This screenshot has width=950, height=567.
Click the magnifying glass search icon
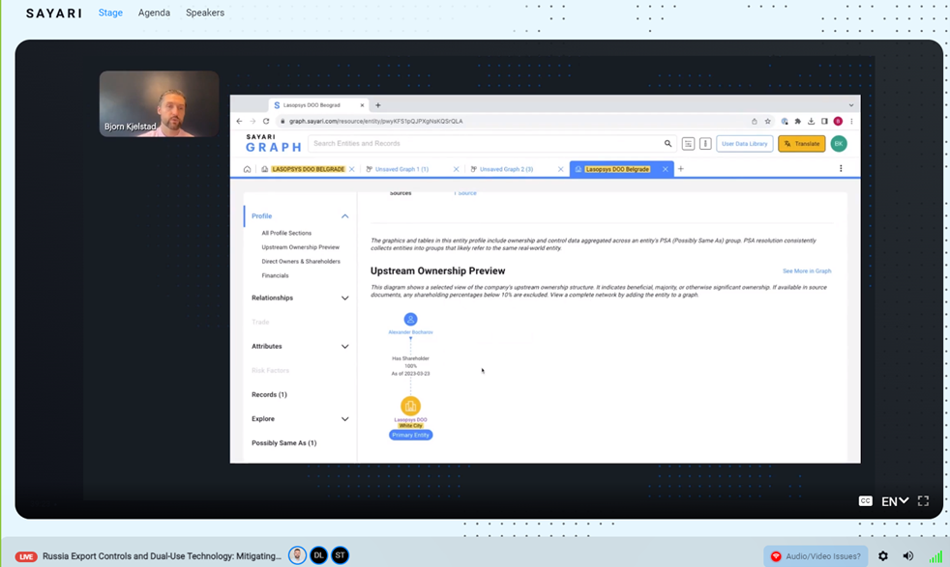[668, 143]
